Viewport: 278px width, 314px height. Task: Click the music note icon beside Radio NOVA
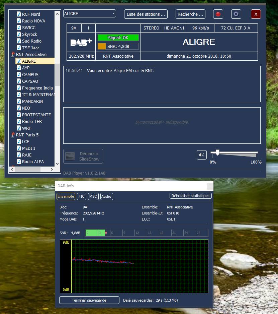[x=19, y=21]
